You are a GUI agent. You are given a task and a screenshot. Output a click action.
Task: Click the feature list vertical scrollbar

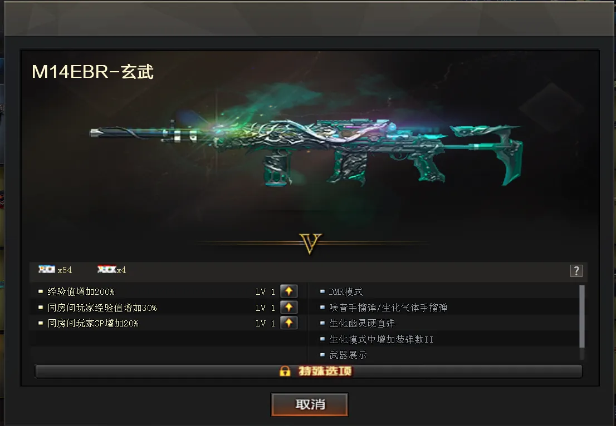point(582,316)
